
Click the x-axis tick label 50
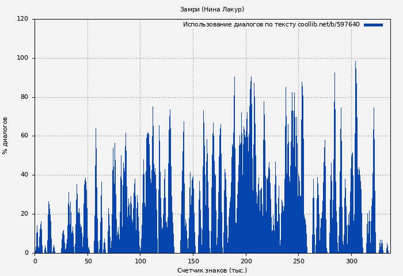(88, 261)
